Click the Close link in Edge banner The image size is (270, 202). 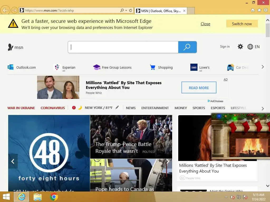[x=205, y=24]
